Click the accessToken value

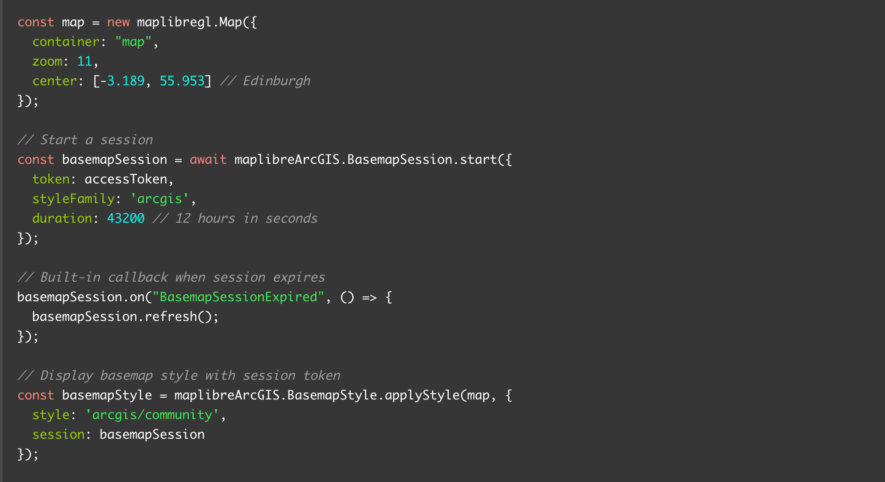click(125, 179)
